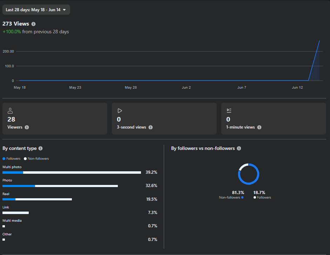Click the +100.0% change text
The width and height of the screenshot is (330, 255).
(12, 32)
